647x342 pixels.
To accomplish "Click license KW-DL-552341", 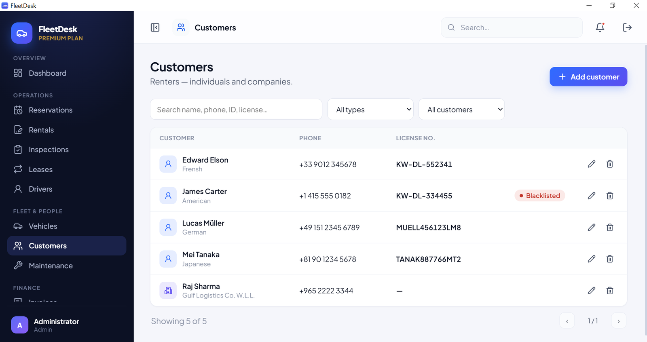I will click(x=424, y=165).
